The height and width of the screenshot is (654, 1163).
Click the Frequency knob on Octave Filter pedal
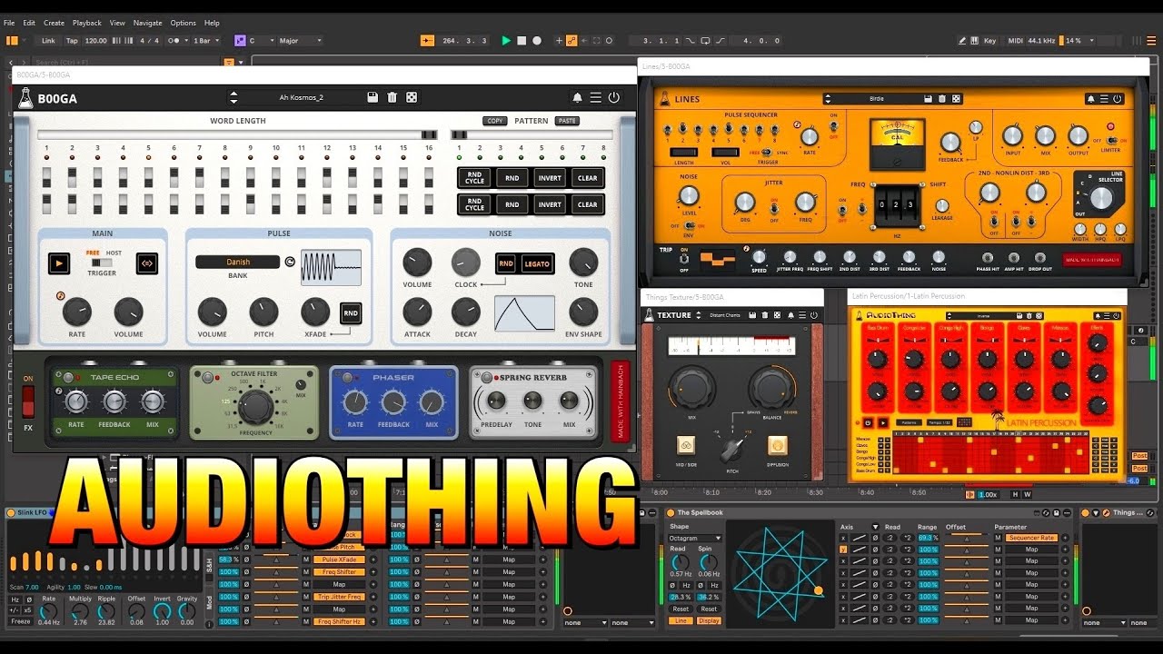click(256, 406)
